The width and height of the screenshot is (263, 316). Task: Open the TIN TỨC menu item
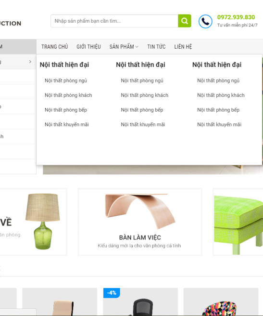tap(156, 47)
